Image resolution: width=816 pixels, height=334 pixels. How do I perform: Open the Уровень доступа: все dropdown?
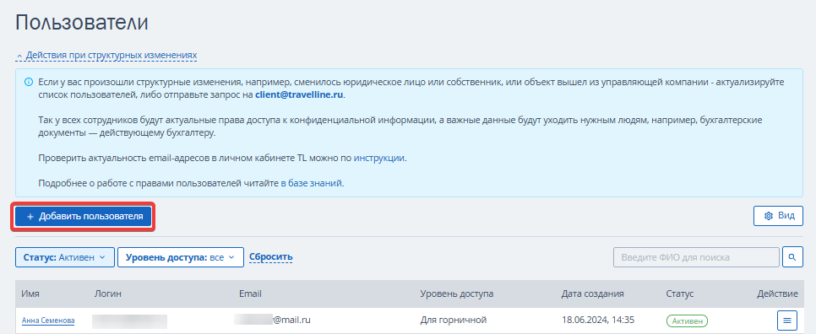coord(181,257)
